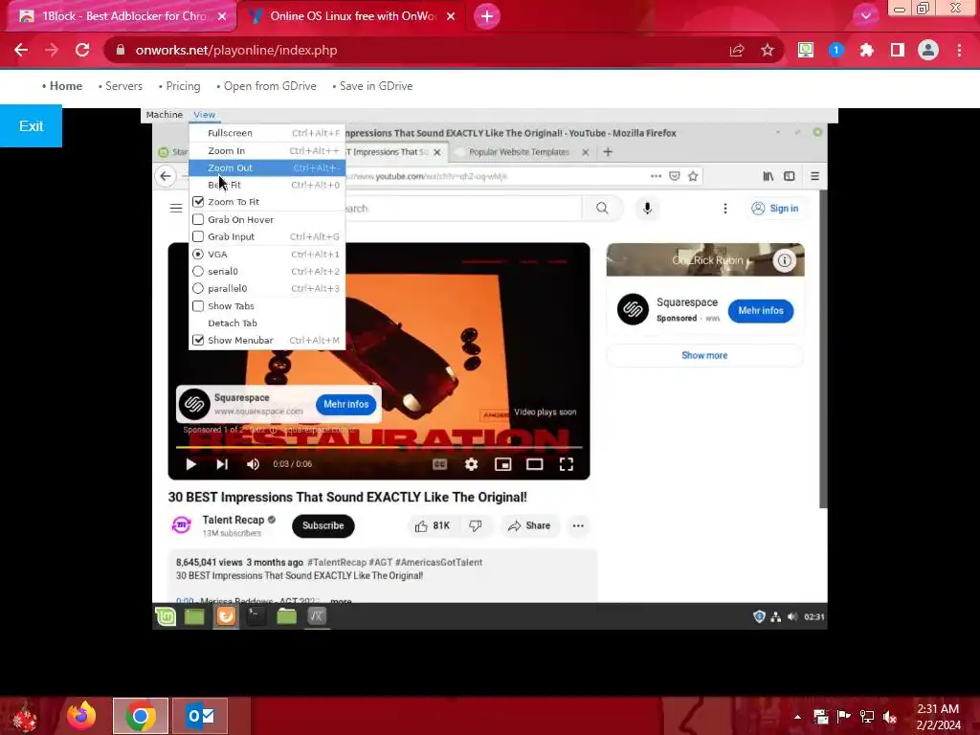
Task: Dislike the video with thumbs down
Action: pos(476,525)
